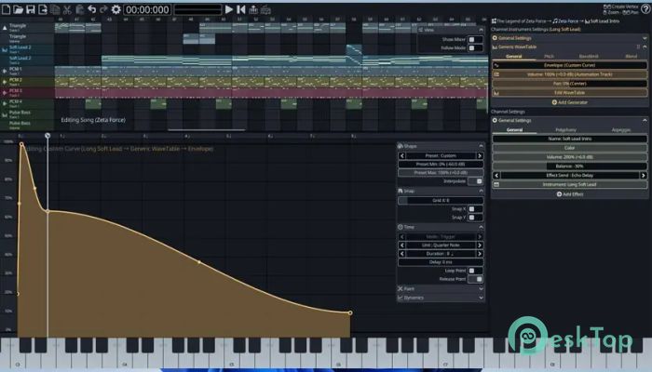652x372 pixels.
Task: Click the Soft Lead 2 instrument icon
Action: [x=5, y=49]
